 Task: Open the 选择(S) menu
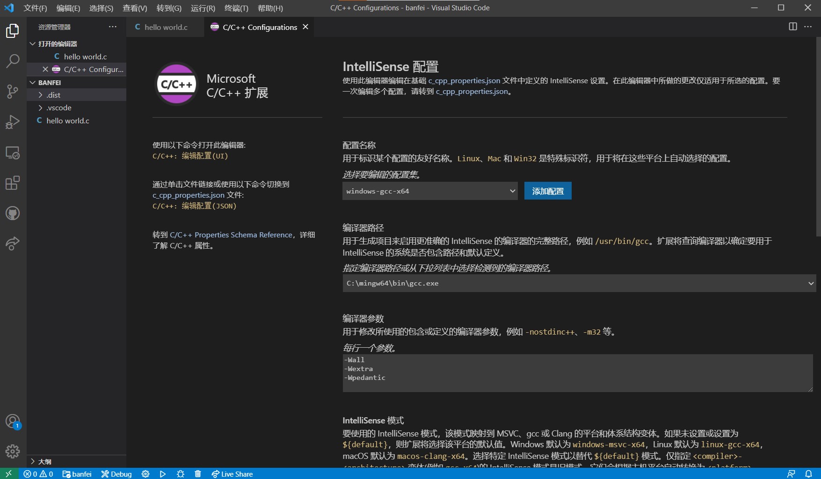[x=101, y=8]
